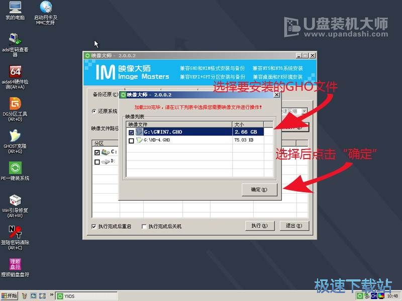Click the taskbar clock 10:48
The width and height of the screenshot is (402, 301).
coord(393,296)
